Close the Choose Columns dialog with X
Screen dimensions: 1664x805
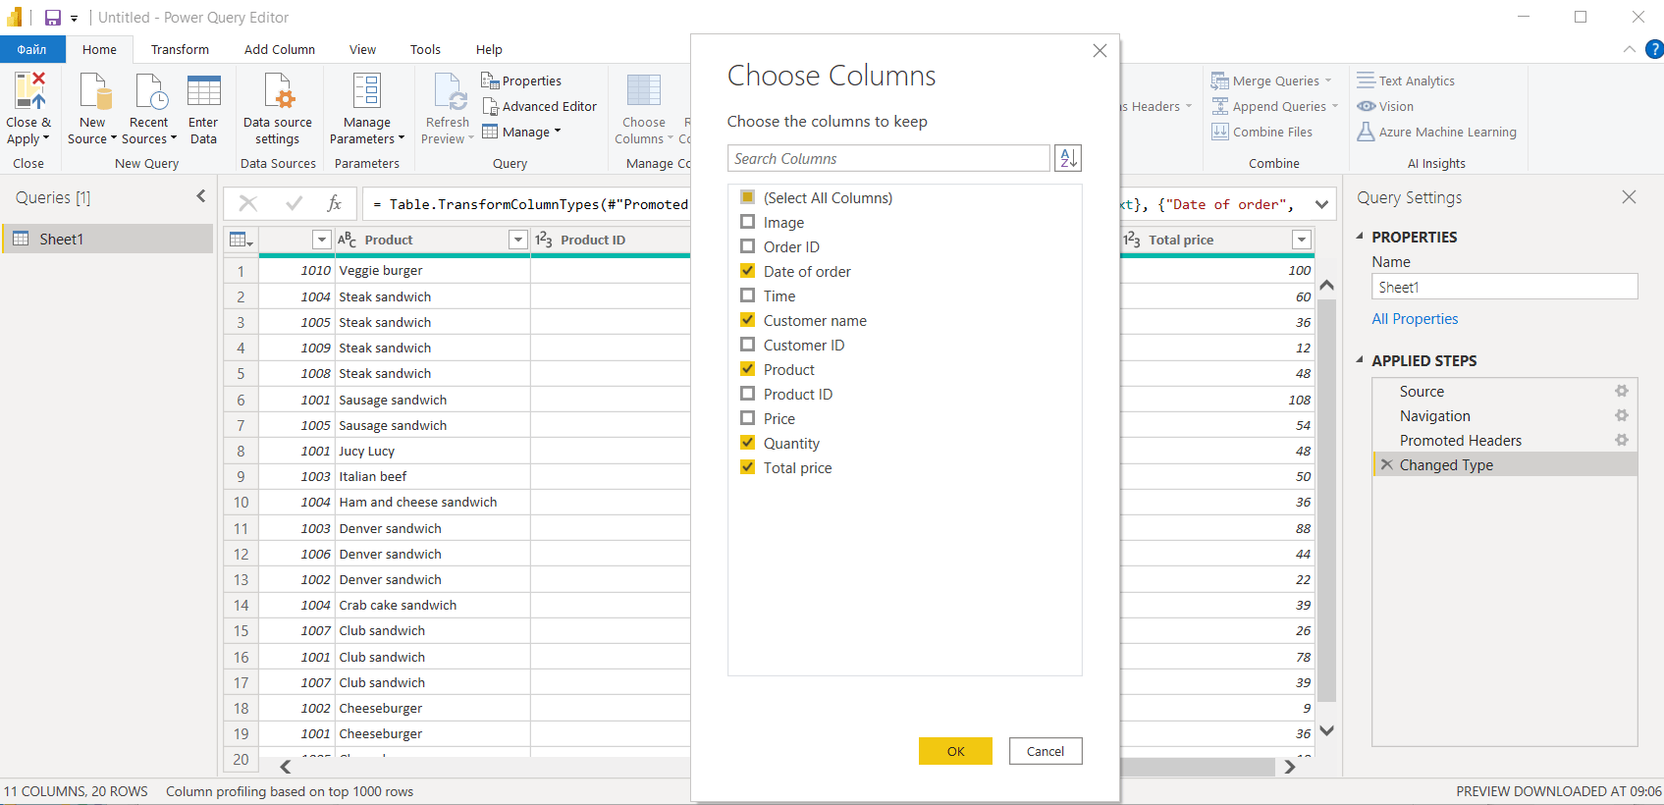point(1100,51)
